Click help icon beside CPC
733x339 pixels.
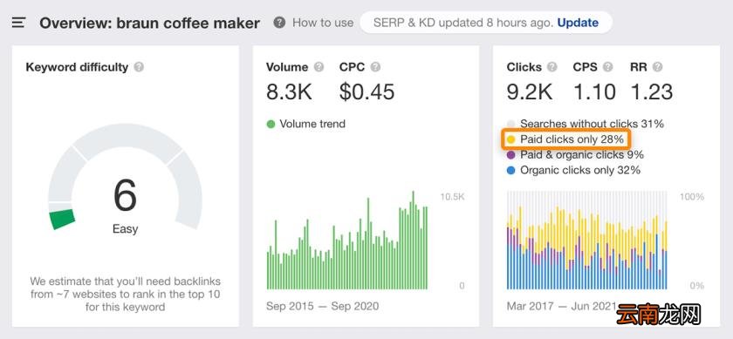375,67
